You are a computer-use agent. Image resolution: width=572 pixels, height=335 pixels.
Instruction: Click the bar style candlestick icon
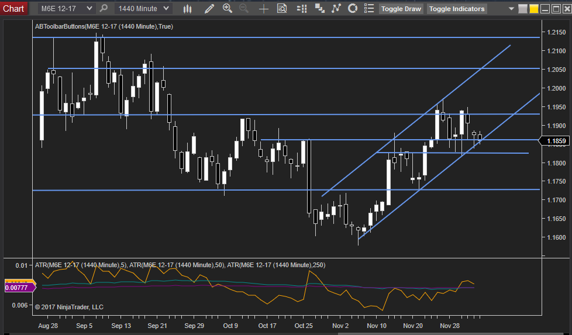188,8
